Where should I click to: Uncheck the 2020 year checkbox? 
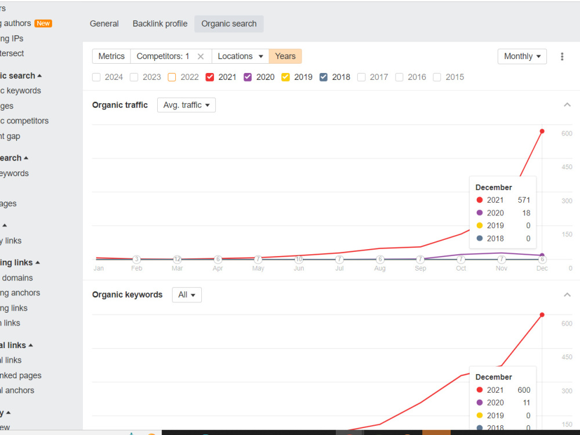pos(248,77)
